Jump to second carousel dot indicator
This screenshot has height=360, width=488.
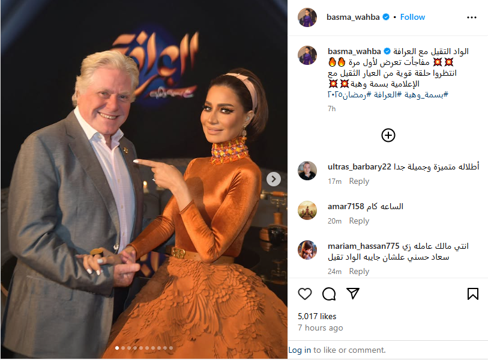pos(123,348)
